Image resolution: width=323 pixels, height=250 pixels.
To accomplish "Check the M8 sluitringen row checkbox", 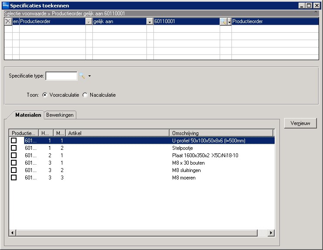I will click(14, 170).
